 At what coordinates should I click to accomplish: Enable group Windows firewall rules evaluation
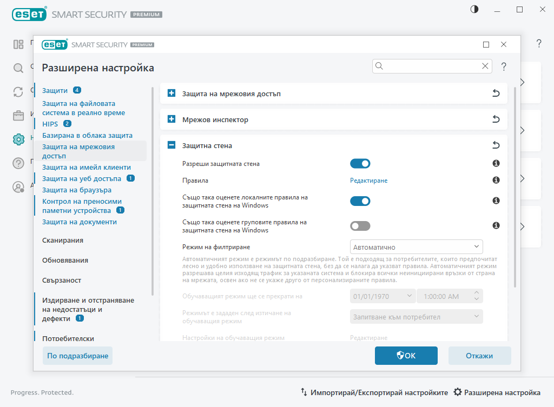point(360,226)
